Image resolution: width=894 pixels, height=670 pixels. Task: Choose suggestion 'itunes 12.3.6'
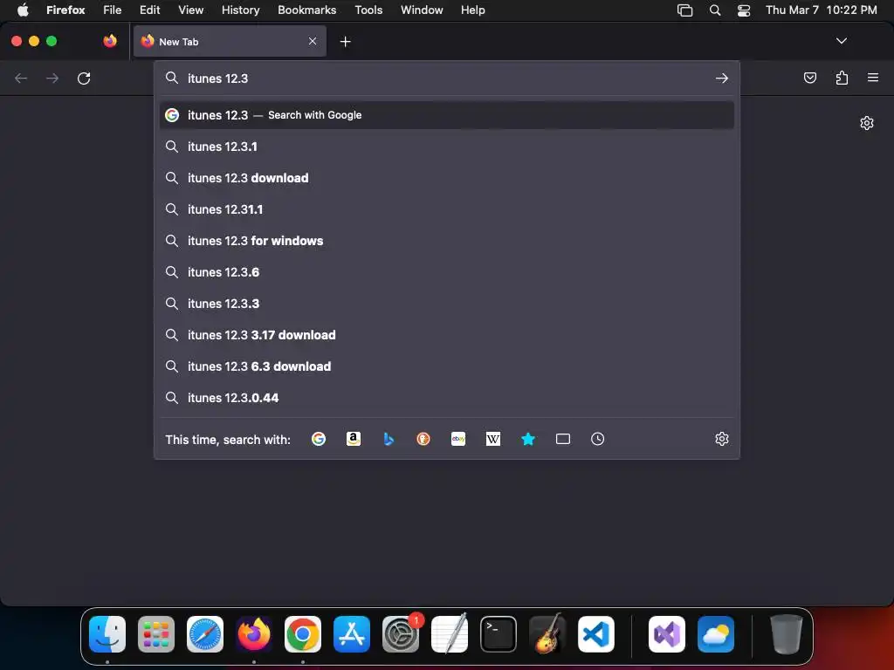pos(446,272)
